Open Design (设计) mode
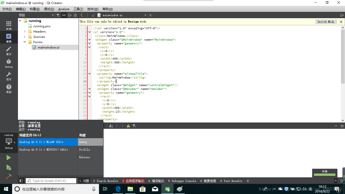The height and width of the screenshot is (194, 345). 9,51
